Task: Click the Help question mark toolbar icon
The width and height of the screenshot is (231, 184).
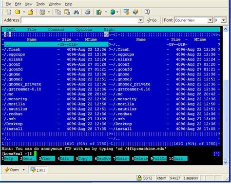Action: coord(147,12)
